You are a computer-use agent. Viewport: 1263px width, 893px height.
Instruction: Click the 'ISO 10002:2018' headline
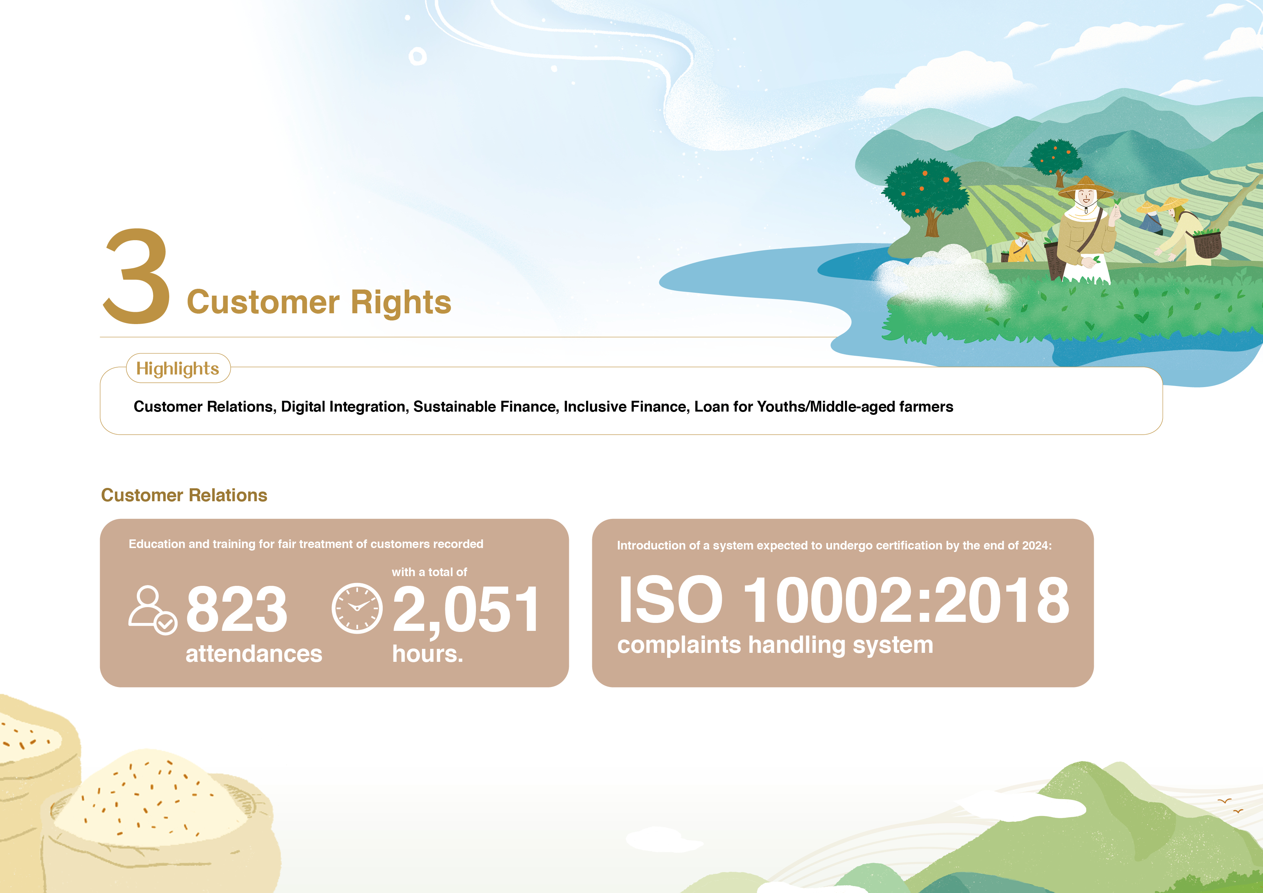tap(844, 600)
